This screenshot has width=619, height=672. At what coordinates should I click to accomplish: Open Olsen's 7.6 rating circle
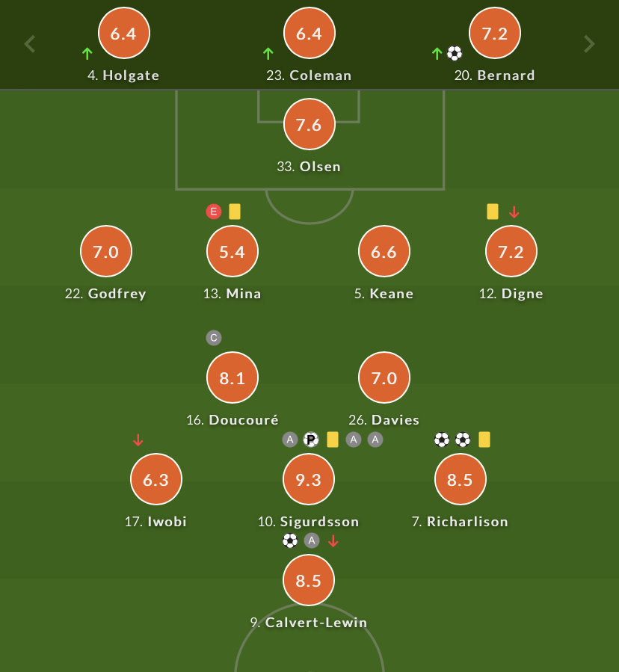tap(309, 124)
